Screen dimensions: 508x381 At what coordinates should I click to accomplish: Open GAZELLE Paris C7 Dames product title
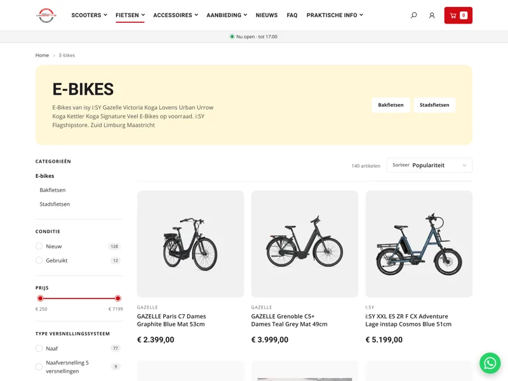click(171, 320)
